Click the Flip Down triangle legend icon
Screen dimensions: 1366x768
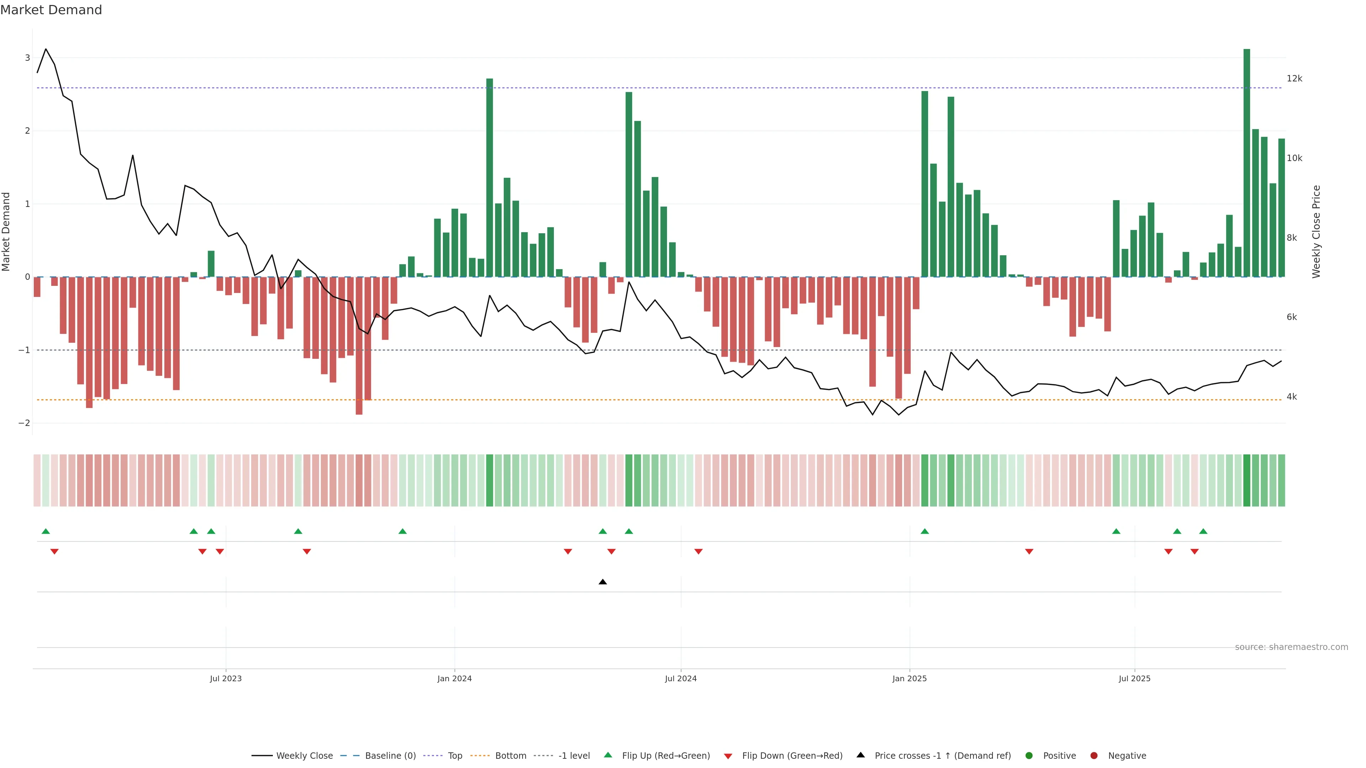[x=728, y=756]
